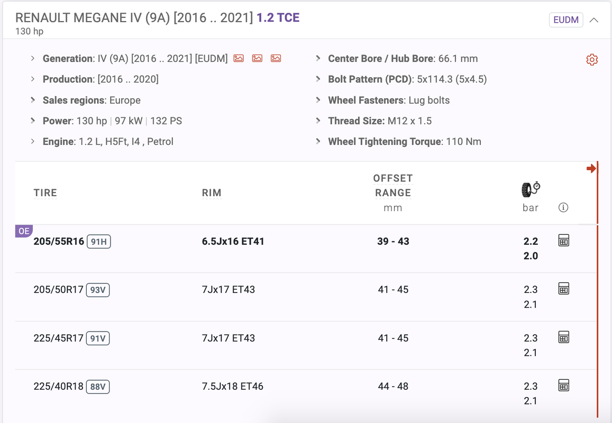
Task: Click Lug bolts fastener value
Action: coord(429,100)
